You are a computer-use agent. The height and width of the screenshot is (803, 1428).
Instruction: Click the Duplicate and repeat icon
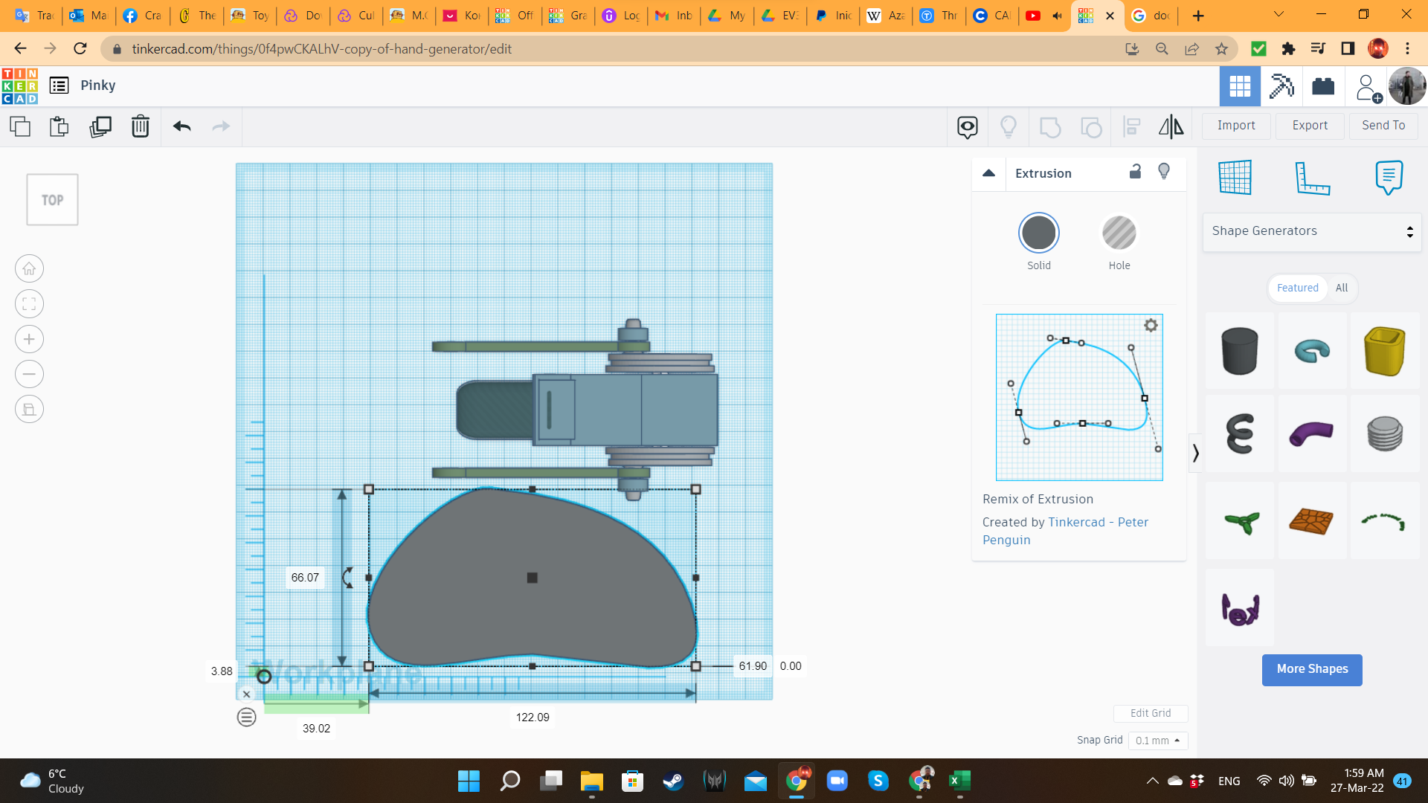point(100,126)
